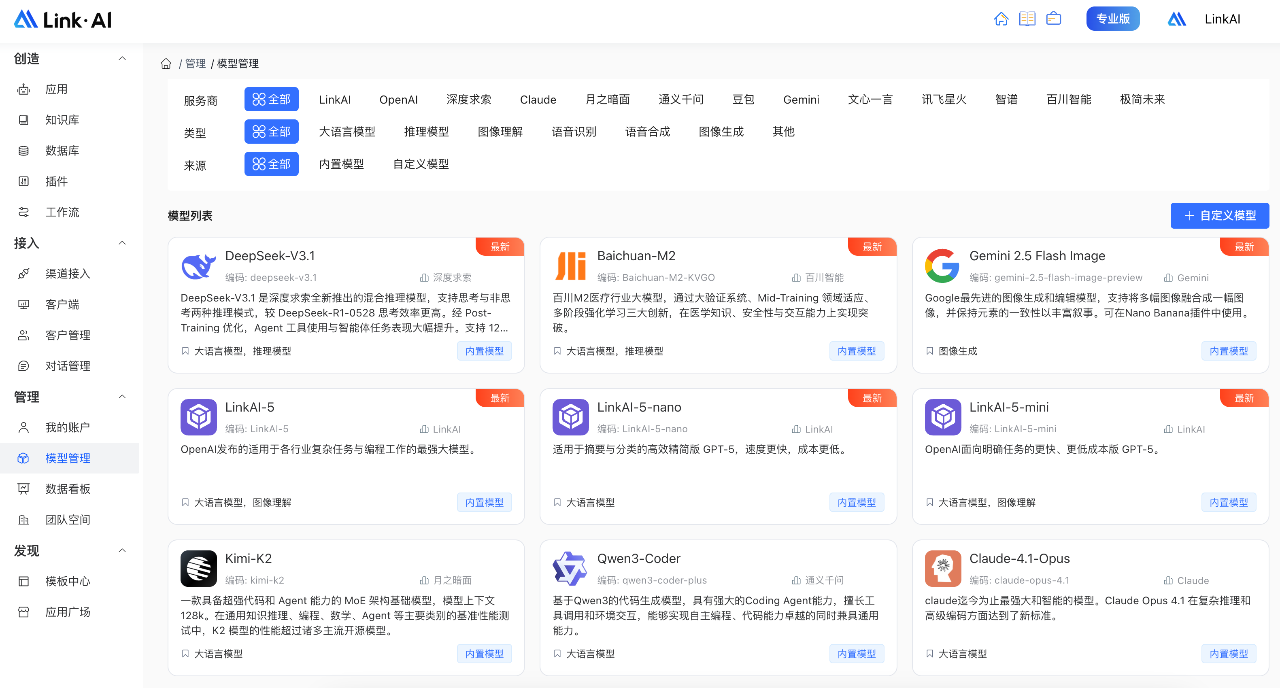Filter providers by 月之暗面
Image resolution: width=1280 pixels, height=688 pixels.
[x=608, y=99]
